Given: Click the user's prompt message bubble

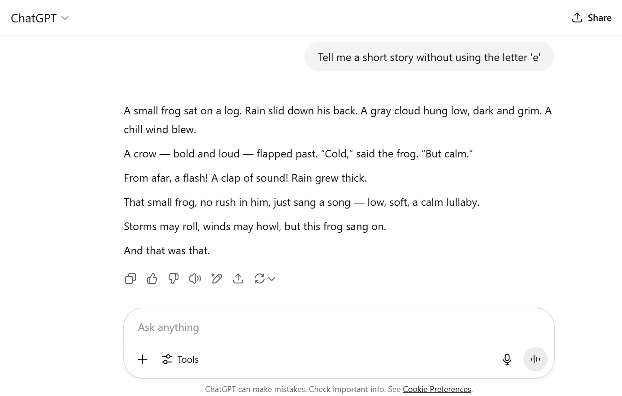Looking at the screenshot, I should [x=429, y=57].
